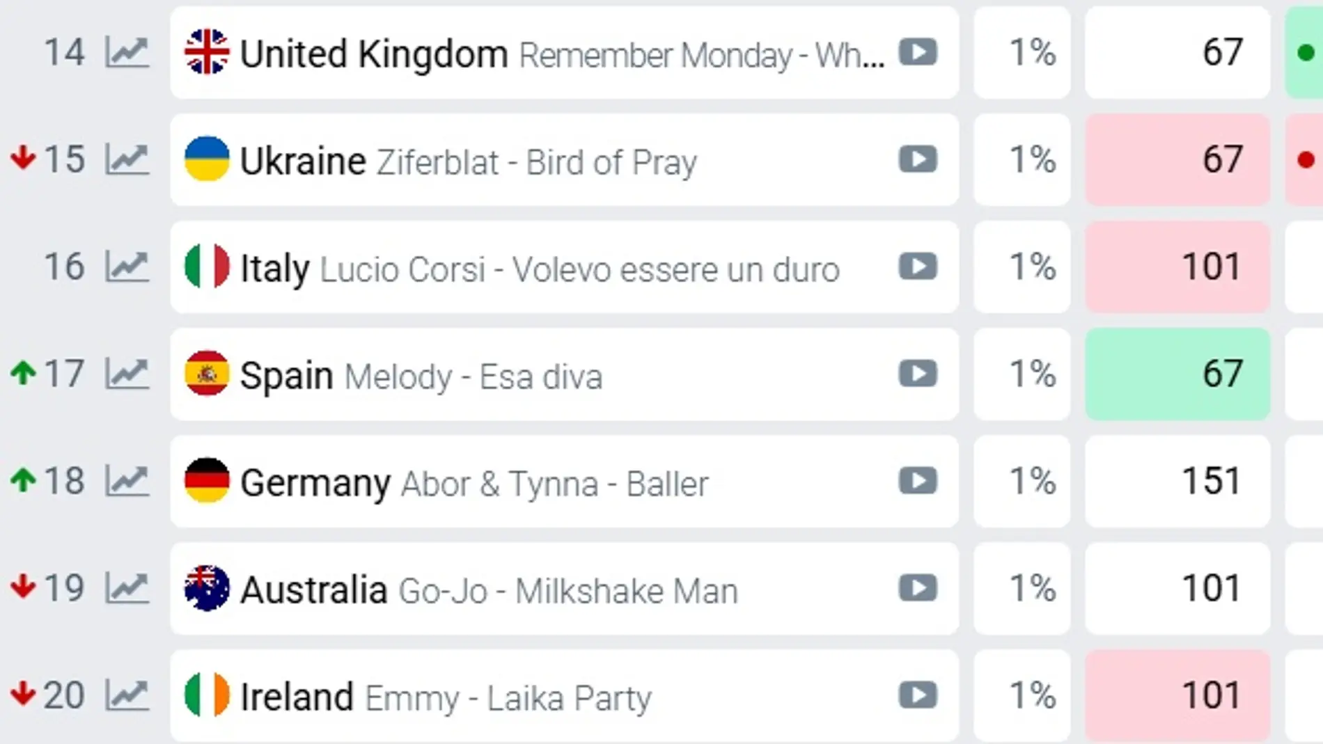Image resolution: width=1323 pixels, height=744 pixels.
Task: Open the Ukraine country page link
Action: (x=302, y=159)
